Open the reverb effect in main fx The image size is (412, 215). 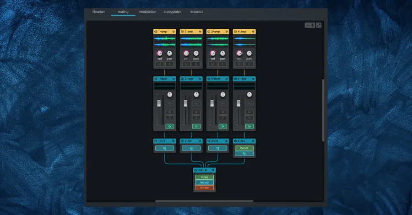tap(205, 183)
